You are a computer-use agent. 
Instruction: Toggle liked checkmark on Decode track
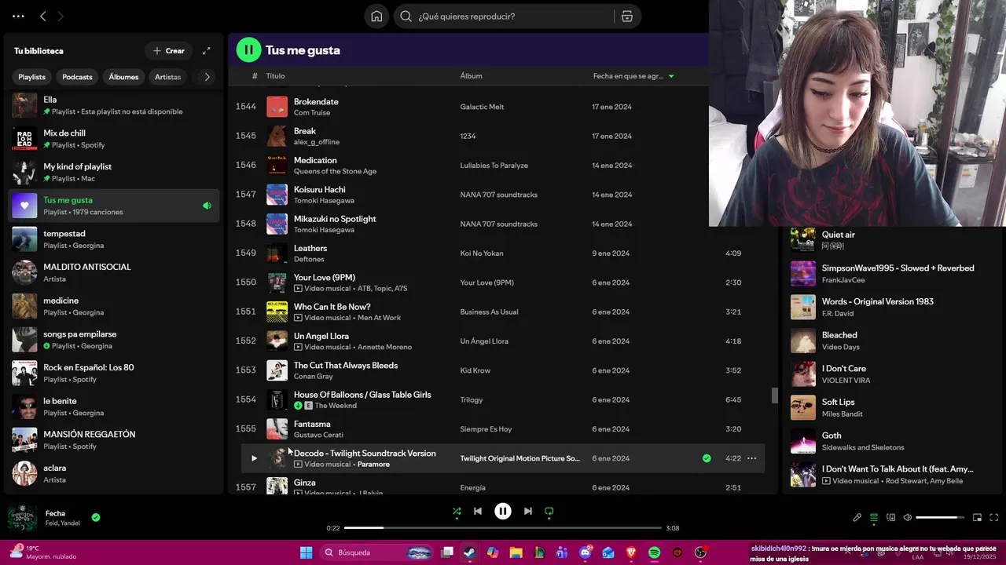(x=707, y=458)
